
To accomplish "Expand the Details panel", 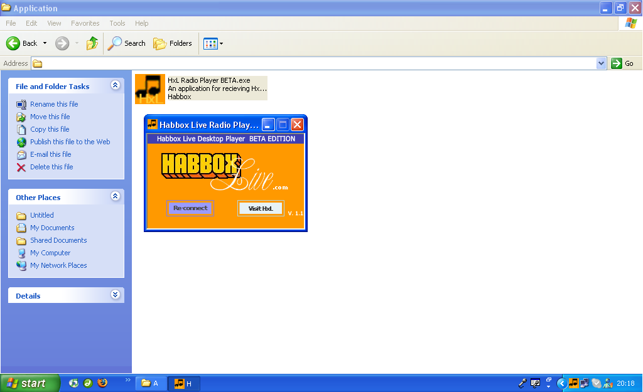I will click(116, 295).
